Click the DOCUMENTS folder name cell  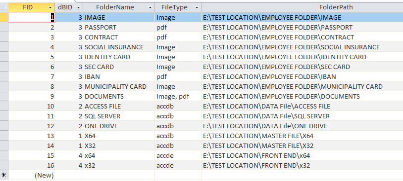119,96
